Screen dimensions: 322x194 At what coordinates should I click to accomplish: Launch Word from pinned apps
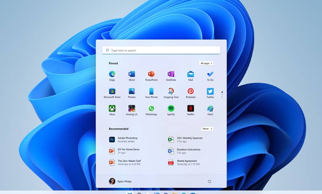point(132,76)
